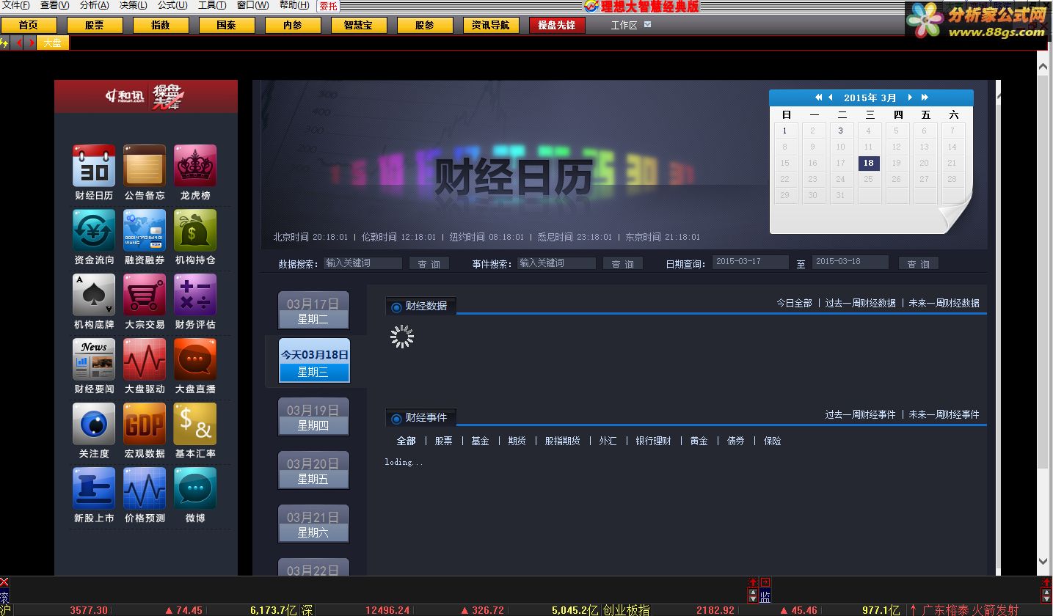The width and height of the screenshot is (1053, 616).
Task: Open the 财经要闻 news icon
Action: click(x=94, y=359)
